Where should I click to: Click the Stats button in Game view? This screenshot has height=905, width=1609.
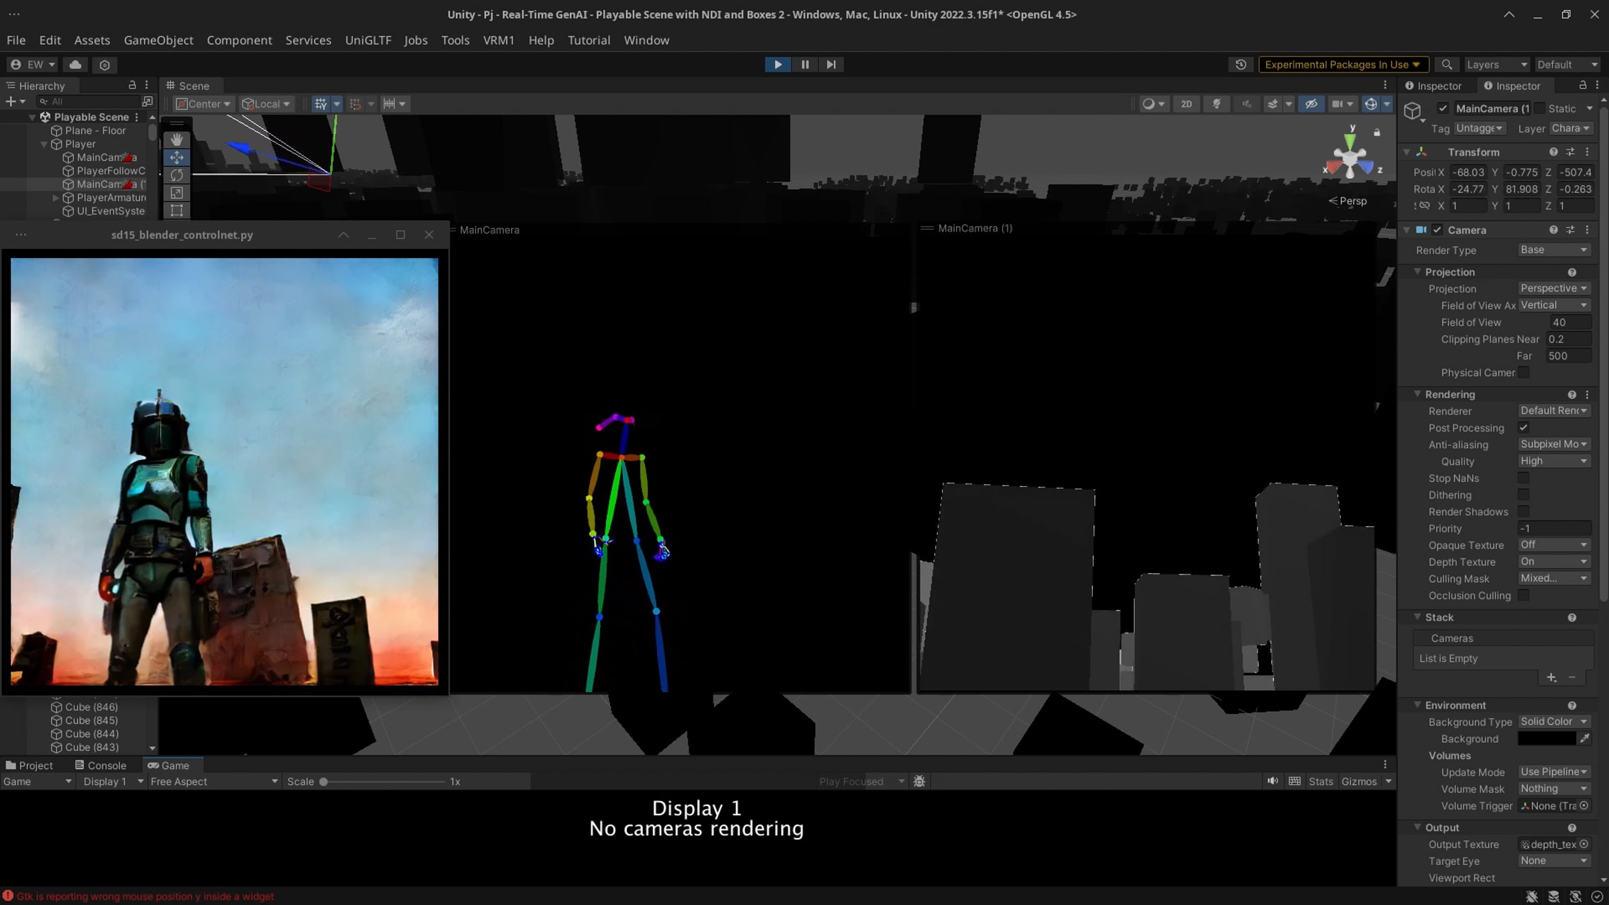click(1321, 781)
